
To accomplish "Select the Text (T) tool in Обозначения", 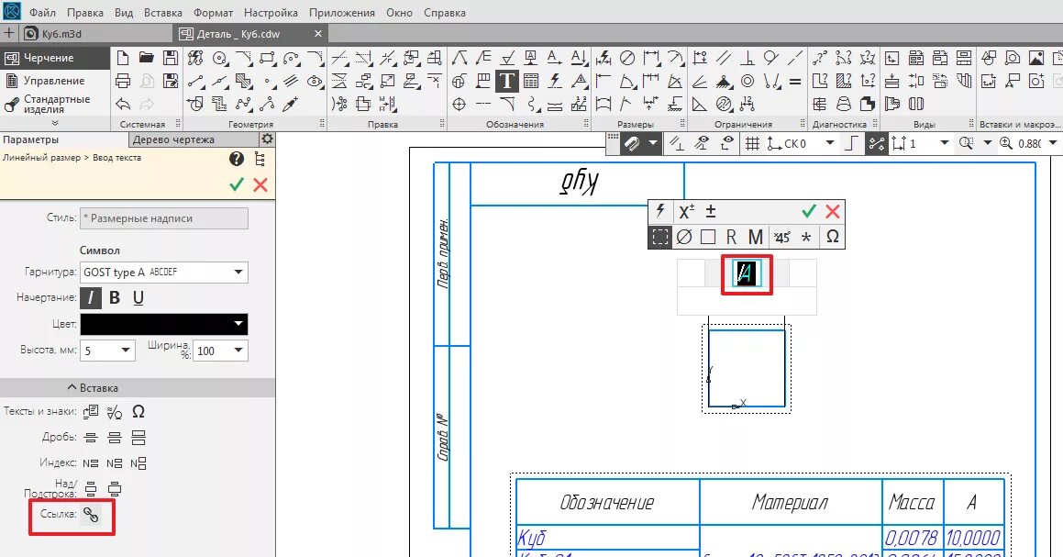I will pyautogui.click(x=506, y=81).
